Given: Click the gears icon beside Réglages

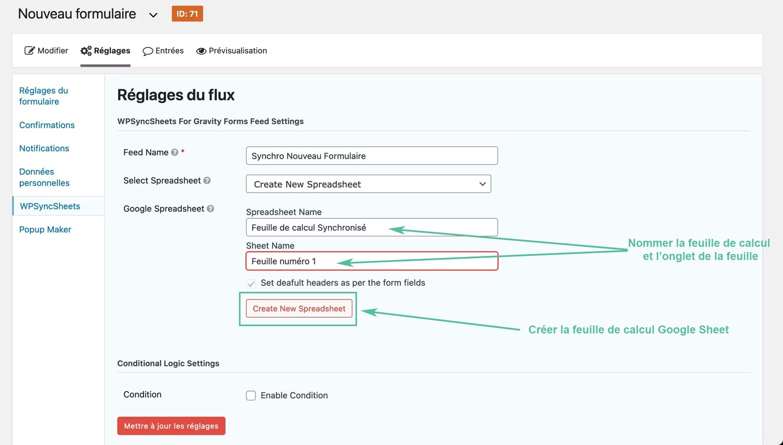Looking at the screenshot, I should tap(86, 50).
